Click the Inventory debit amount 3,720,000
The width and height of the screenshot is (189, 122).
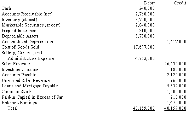pos(145,20)
